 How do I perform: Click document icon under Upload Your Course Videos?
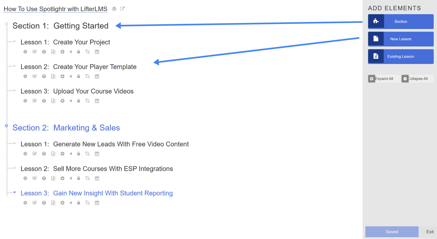(53, 101)
